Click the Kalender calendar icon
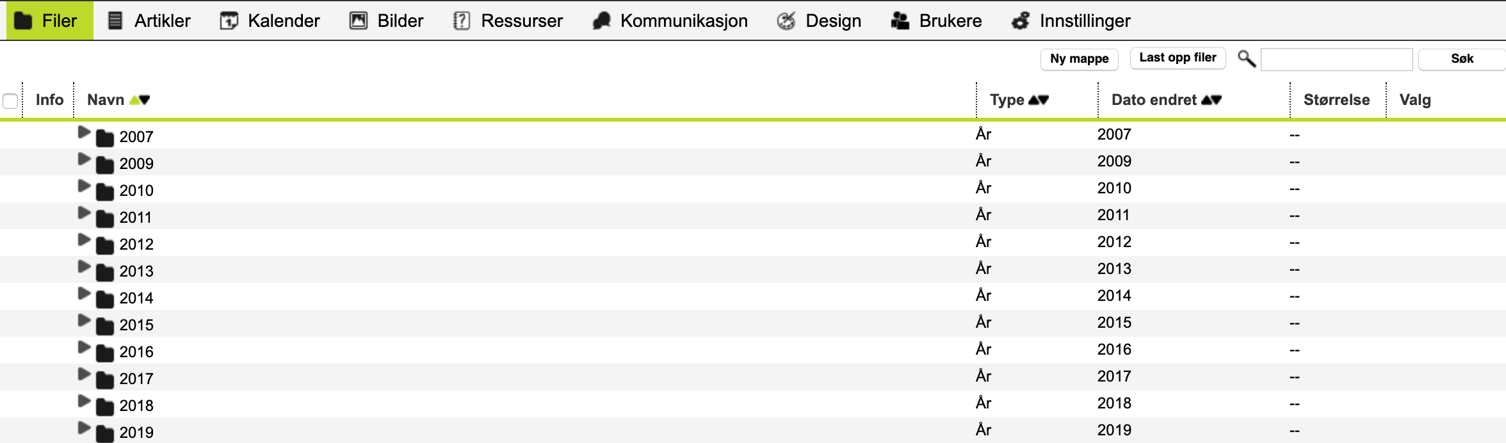 pos(229,20)
